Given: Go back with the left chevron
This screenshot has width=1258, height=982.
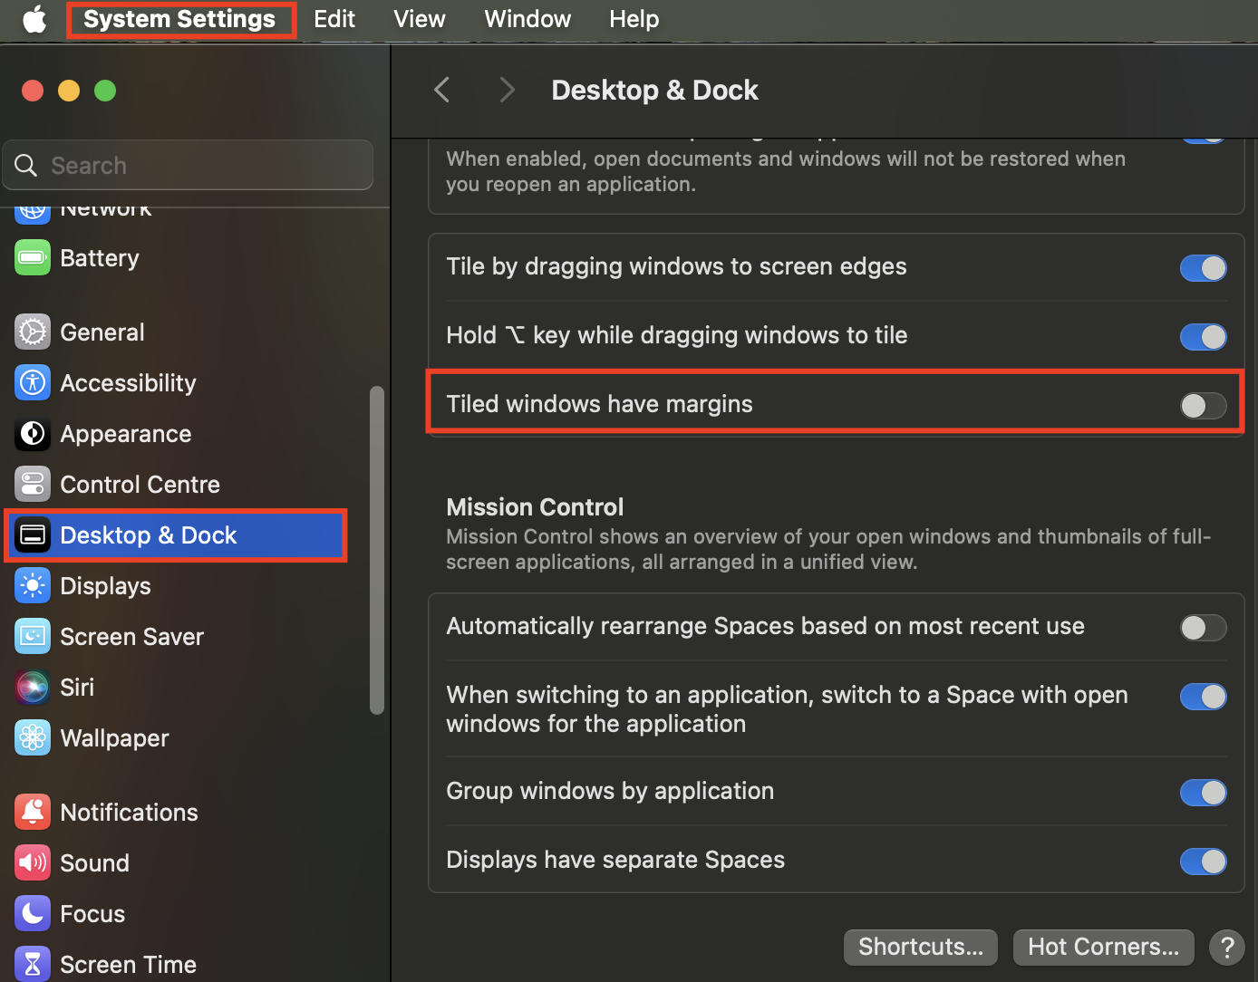Looking at the screenshot, I should point(442,90).
